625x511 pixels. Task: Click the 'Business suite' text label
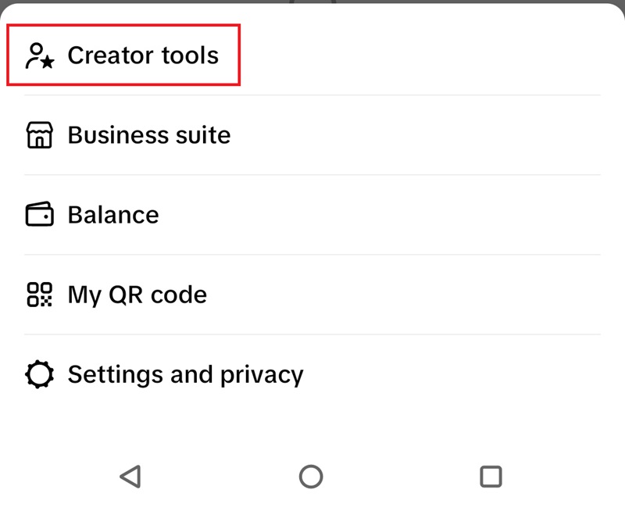coord(149,135)
